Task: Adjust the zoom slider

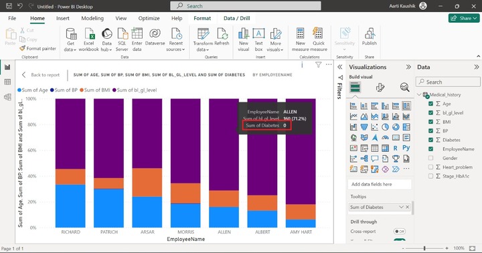Action: click(x=424, y=248)
